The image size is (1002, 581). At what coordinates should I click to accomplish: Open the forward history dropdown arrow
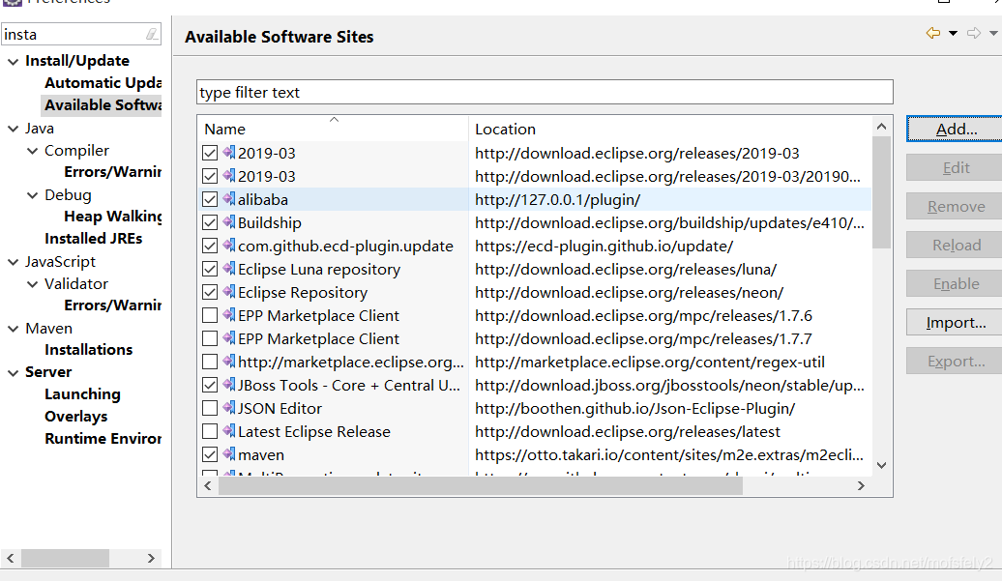coord(993,33)
